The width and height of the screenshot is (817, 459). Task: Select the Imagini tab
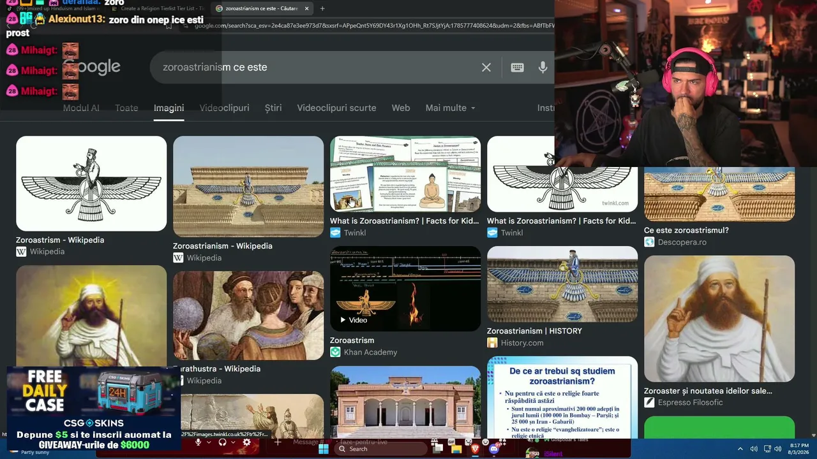click(169, 108)
